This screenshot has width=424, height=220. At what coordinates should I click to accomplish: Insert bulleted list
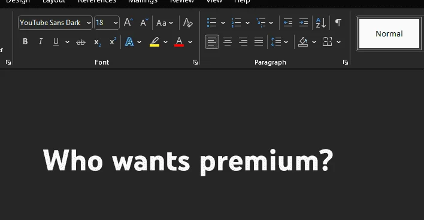click(x=212, y=23)
